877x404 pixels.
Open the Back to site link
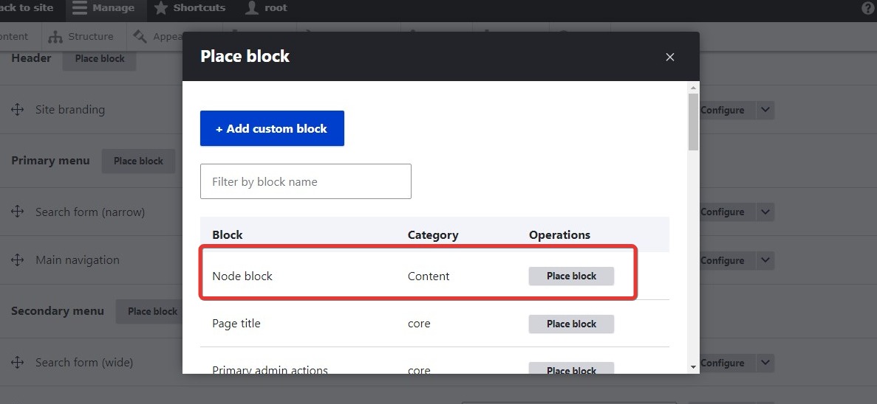[27, 8]
